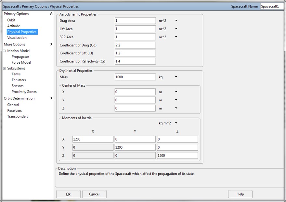Open Proximity Zones page
The width and height of the screenshot is (286, 202).
pos(24,92)
